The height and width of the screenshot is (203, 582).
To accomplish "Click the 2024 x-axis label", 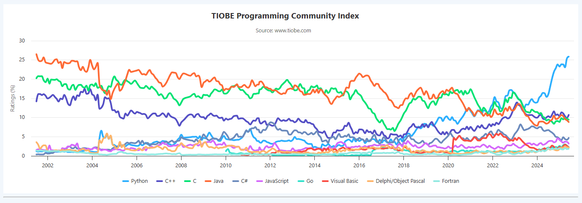I will [x=537, y=165].
